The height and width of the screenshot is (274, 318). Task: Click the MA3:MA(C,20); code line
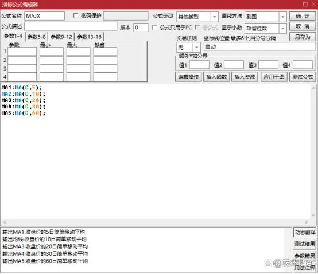(24, 100)
